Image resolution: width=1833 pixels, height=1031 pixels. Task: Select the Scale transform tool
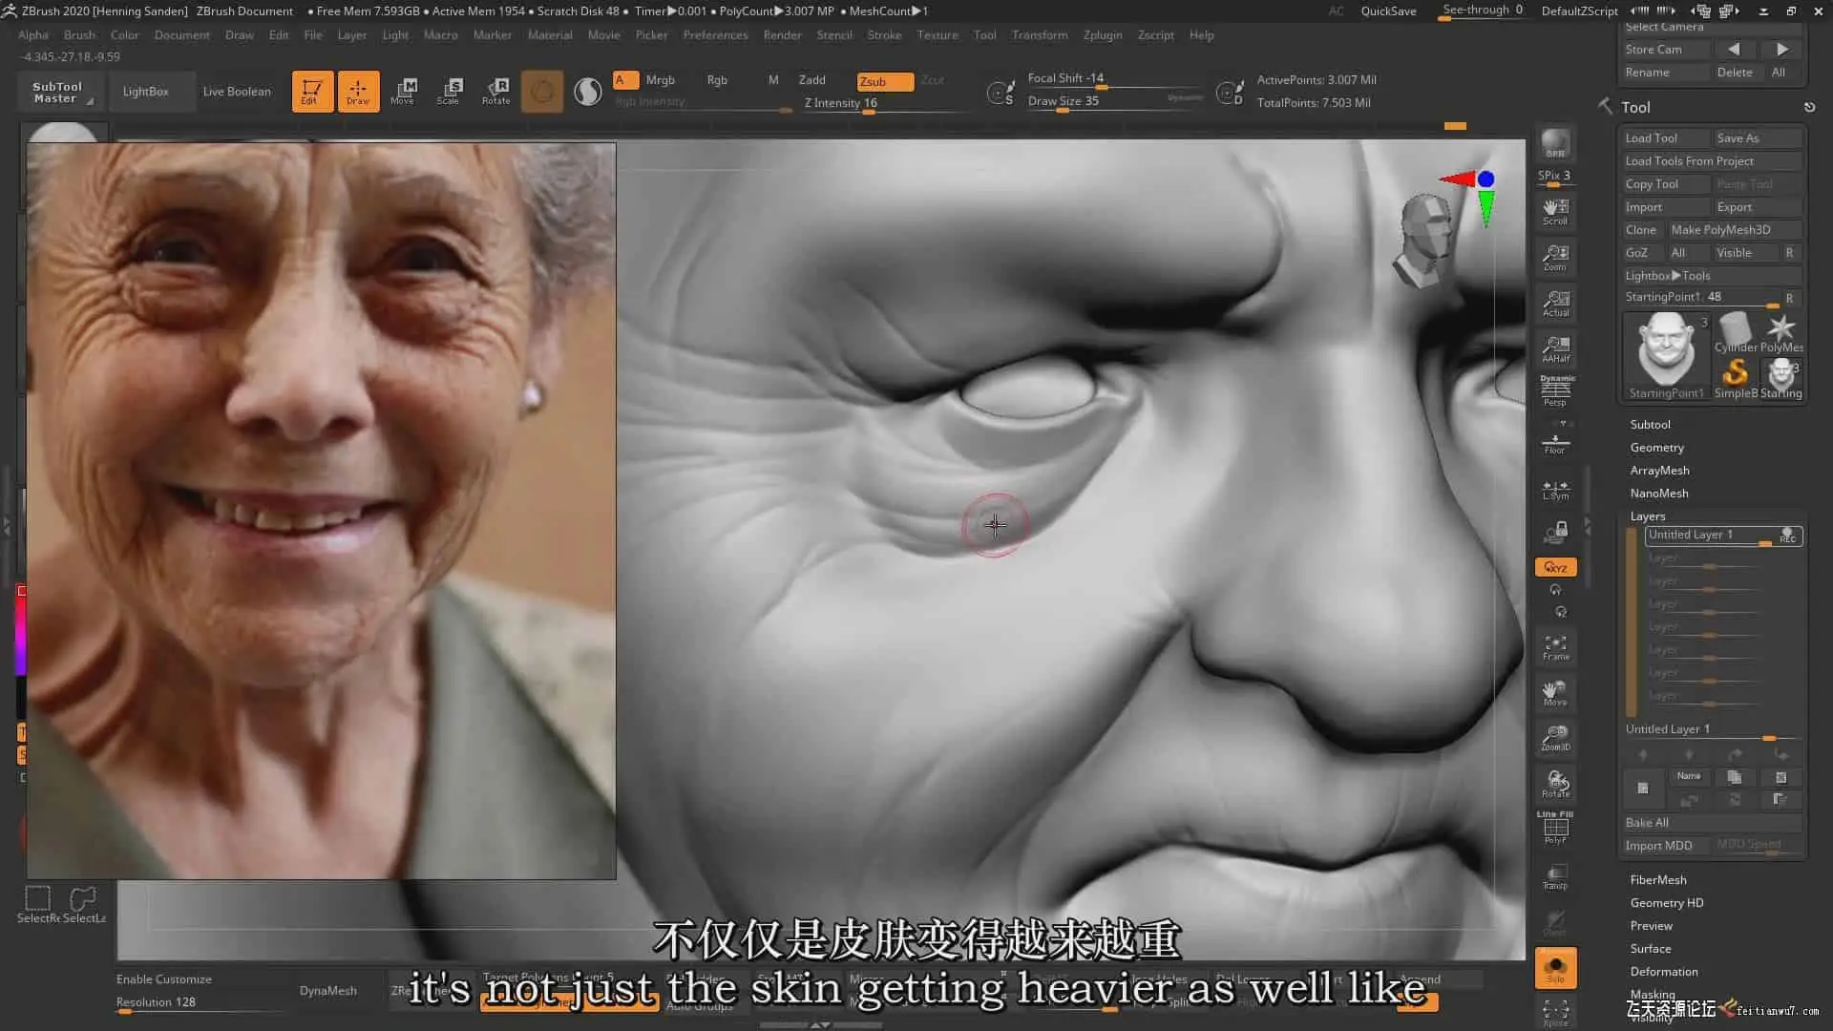[x=449, y=92]
